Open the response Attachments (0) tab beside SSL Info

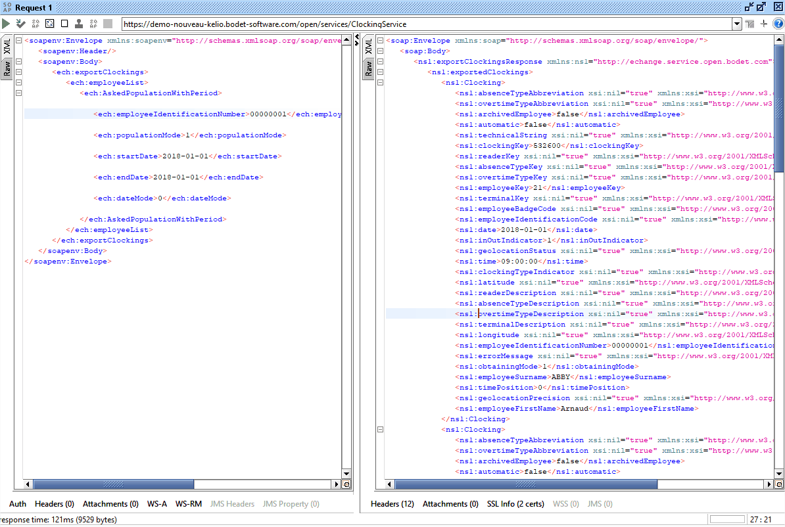(450, 504)
